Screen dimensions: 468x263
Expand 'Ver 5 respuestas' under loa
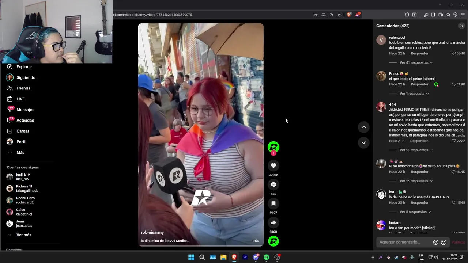point(415,212)
